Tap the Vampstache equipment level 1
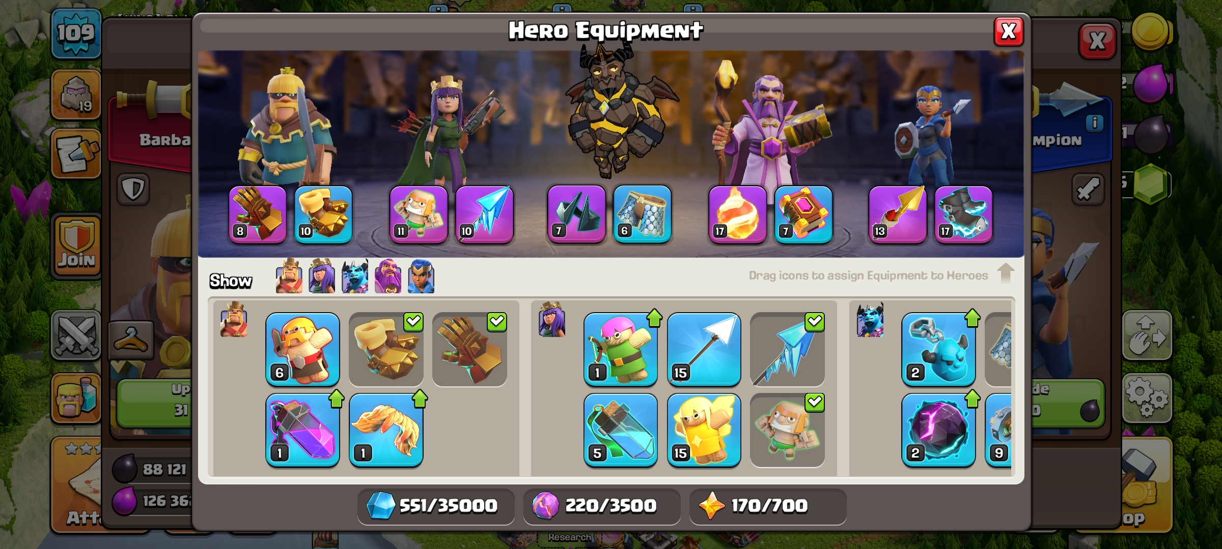Viewport: 1222px width, 549px height. (386, 430)
